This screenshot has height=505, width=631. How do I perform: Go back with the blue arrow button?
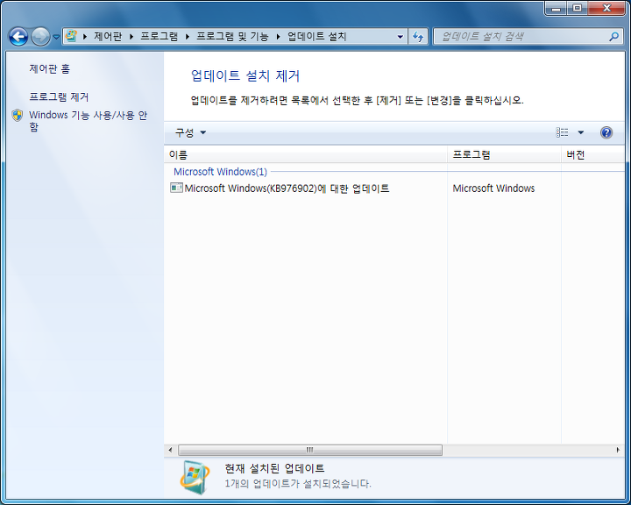coord(18,37)
